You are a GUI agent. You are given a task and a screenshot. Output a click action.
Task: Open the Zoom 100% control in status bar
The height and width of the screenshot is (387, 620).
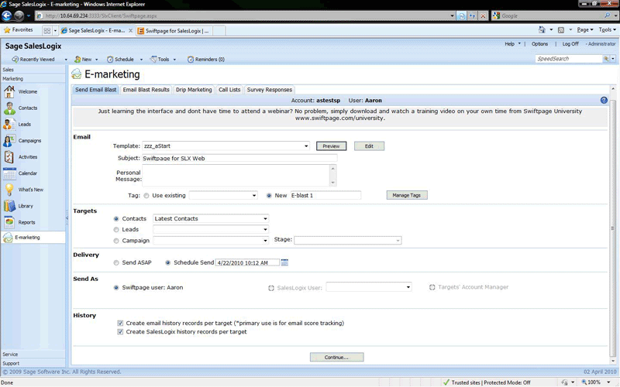pos(596,382)
